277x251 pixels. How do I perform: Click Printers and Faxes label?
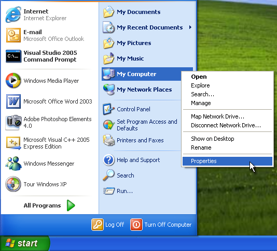click(x=140, y=140)
